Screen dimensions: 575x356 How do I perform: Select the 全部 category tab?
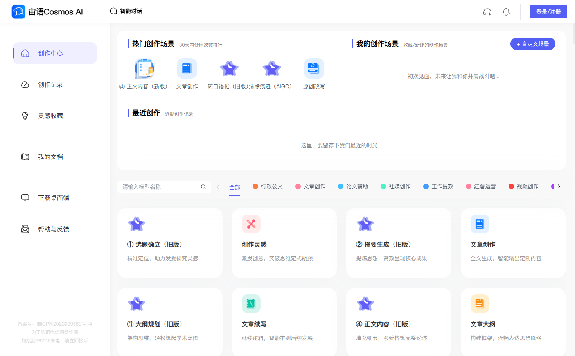click(235, 187)
